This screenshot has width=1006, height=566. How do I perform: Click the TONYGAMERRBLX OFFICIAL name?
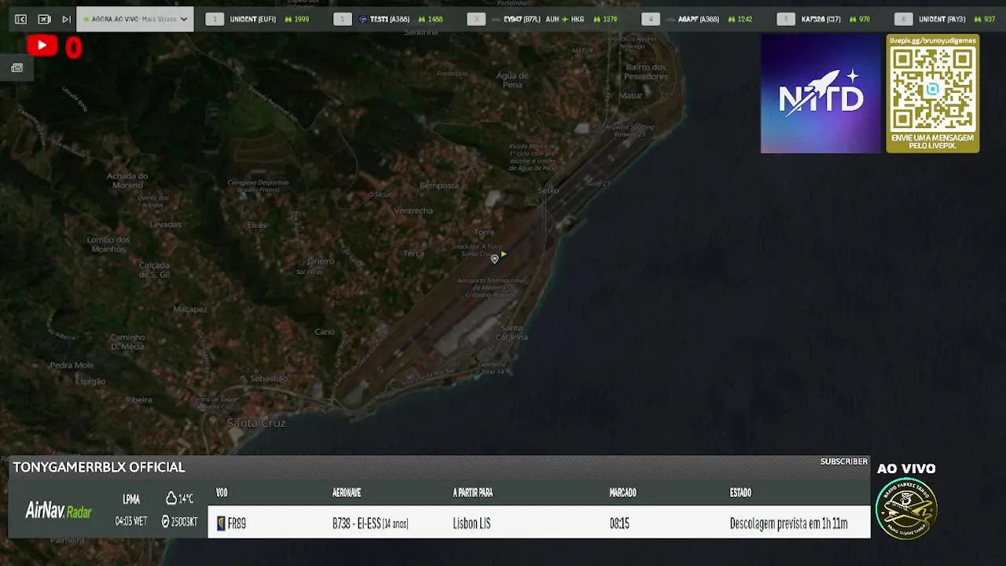pyautogui.click(x=99, y=467)
